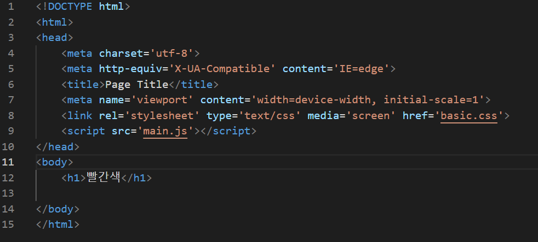Select line number 1 in gutter
This screenshot has height=242, width=538.
click(10, 7)
